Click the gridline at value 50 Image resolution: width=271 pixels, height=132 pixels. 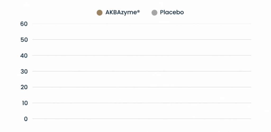click(142, 40)
